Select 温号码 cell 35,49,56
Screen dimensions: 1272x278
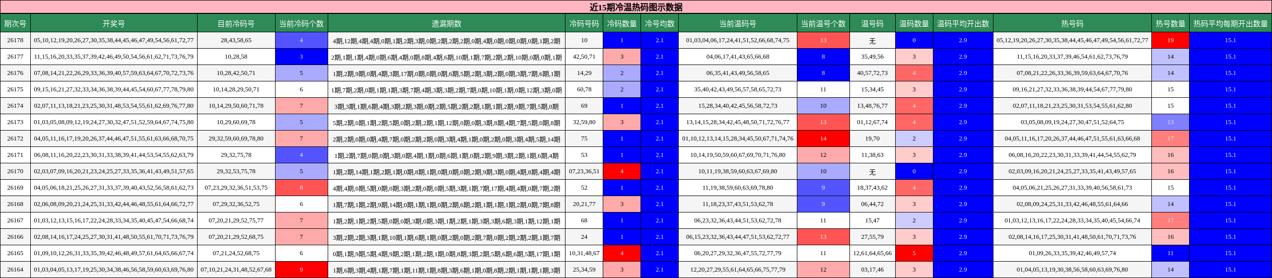(872, 57)
